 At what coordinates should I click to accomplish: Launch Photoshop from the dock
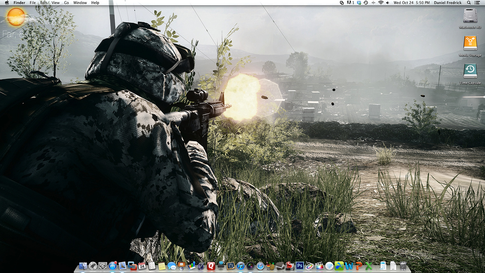300,266
